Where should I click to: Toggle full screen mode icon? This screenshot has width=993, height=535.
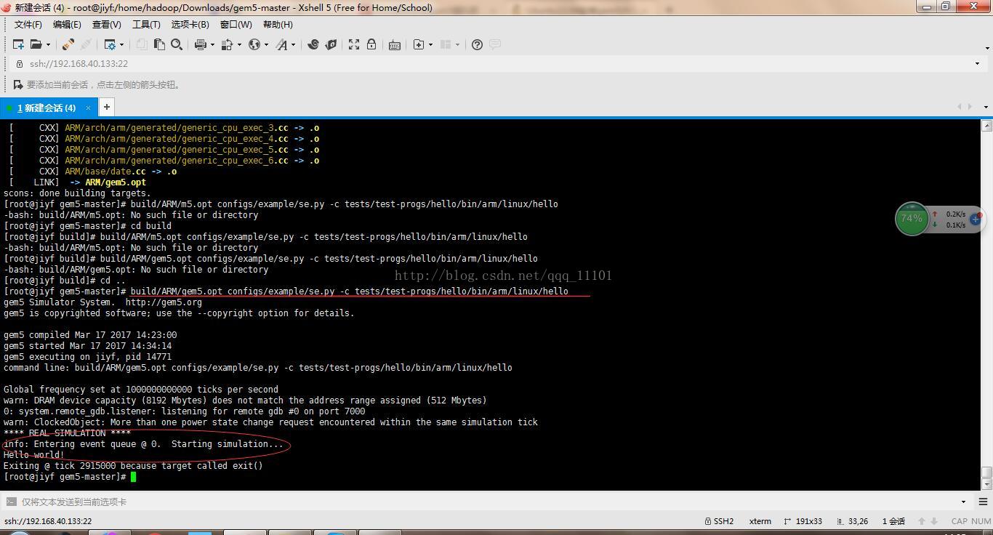click(354, 44)
